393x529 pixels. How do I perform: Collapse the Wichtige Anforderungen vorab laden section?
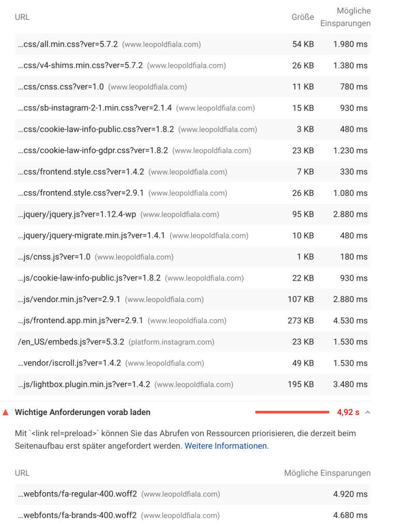(x=368, y=412)
